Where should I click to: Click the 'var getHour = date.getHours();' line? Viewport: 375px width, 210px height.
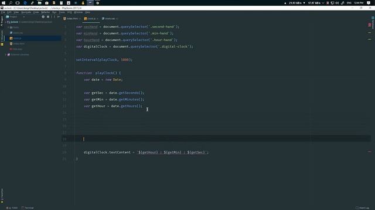(113, 106)
